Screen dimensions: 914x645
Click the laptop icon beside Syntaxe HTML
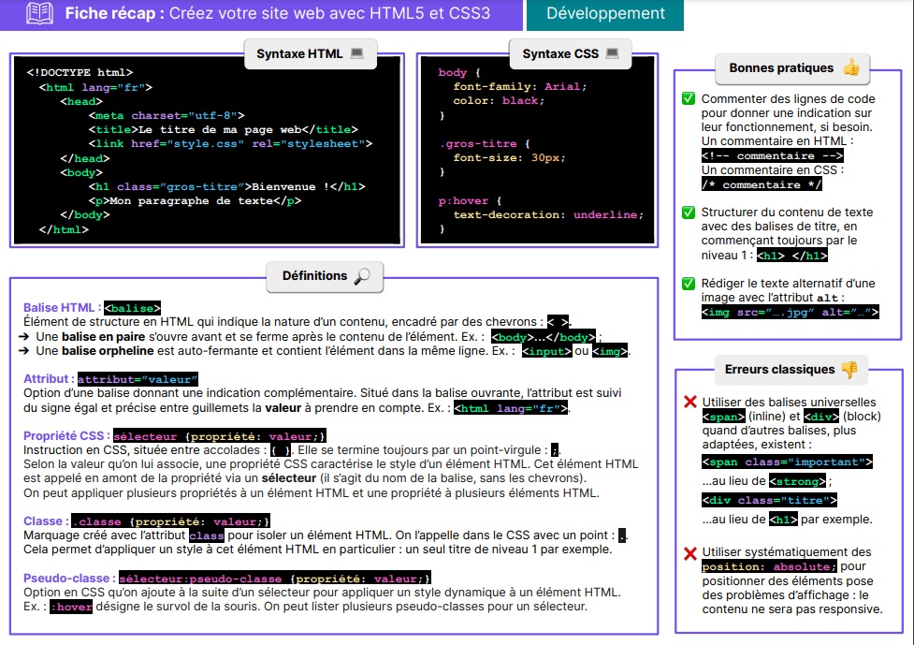356,53
